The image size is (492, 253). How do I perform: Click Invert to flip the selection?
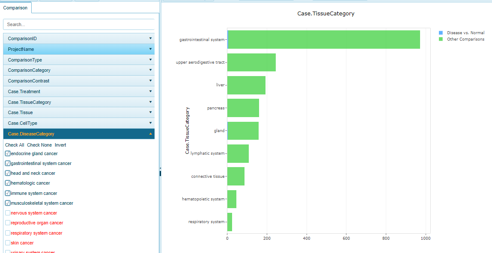pyautogui.click(x=60, y=145)
